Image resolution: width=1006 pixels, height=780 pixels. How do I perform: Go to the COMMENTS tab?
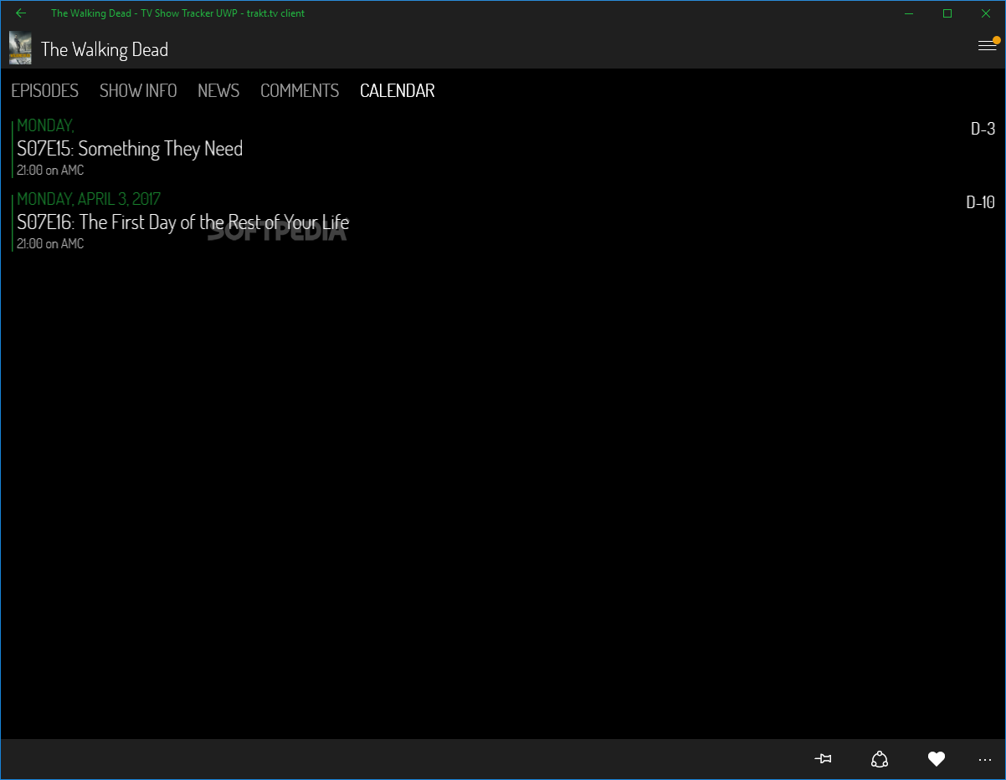300,90
